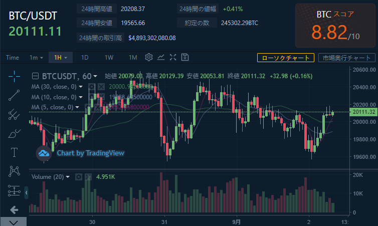Open the 1H interval dropdown
Image resolution: width=378 pixels, height=226 pixels.
click(61, 57)
